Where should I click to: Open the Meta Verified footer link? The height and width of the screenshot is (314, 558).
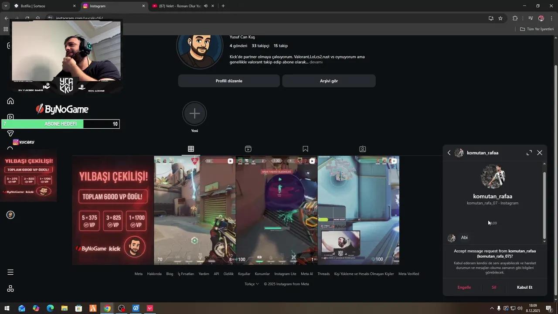coord(409,274)
